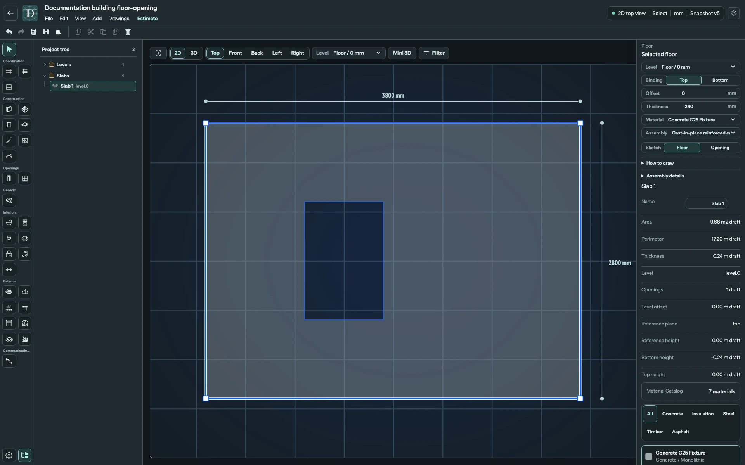Choose the swimming pool exterior tool
The image size is (745, 465).
tap(9, 308)
